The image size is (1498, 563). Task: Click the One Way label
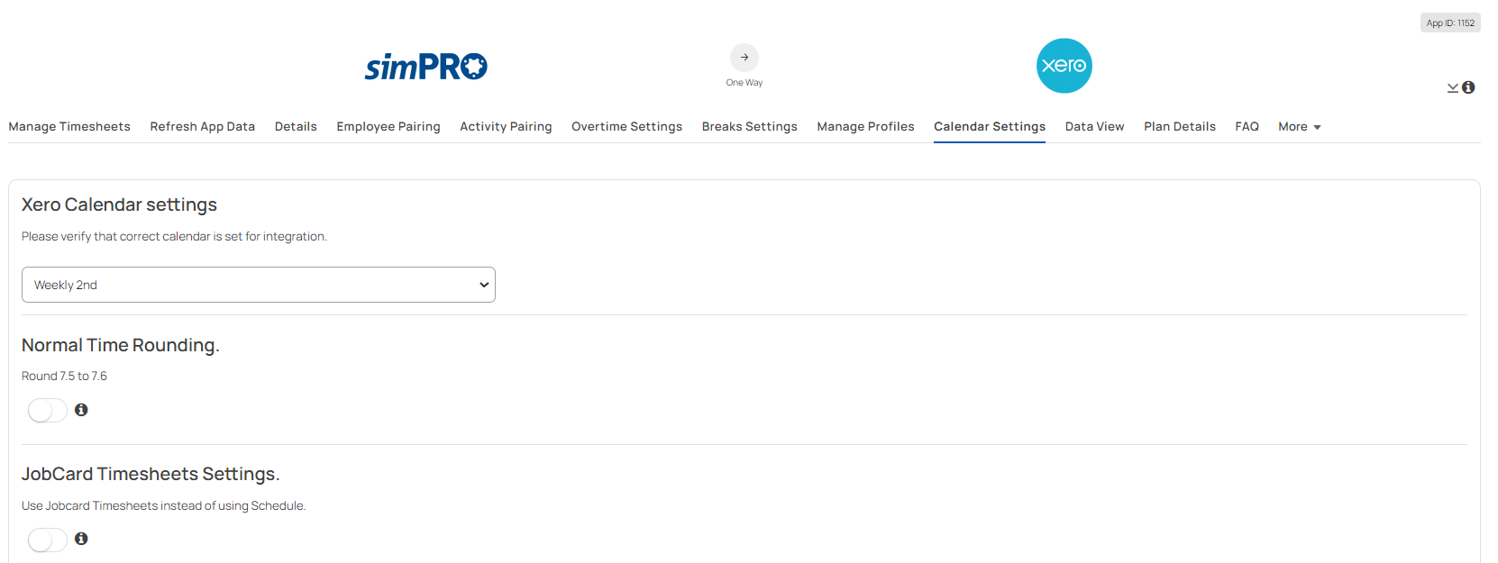[x=744, y=83]
